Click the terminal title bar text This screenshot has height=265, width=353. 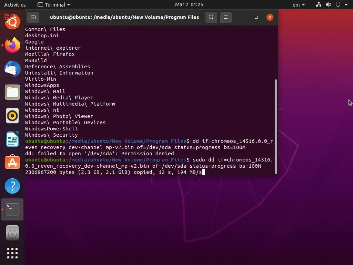click(124, 17)
